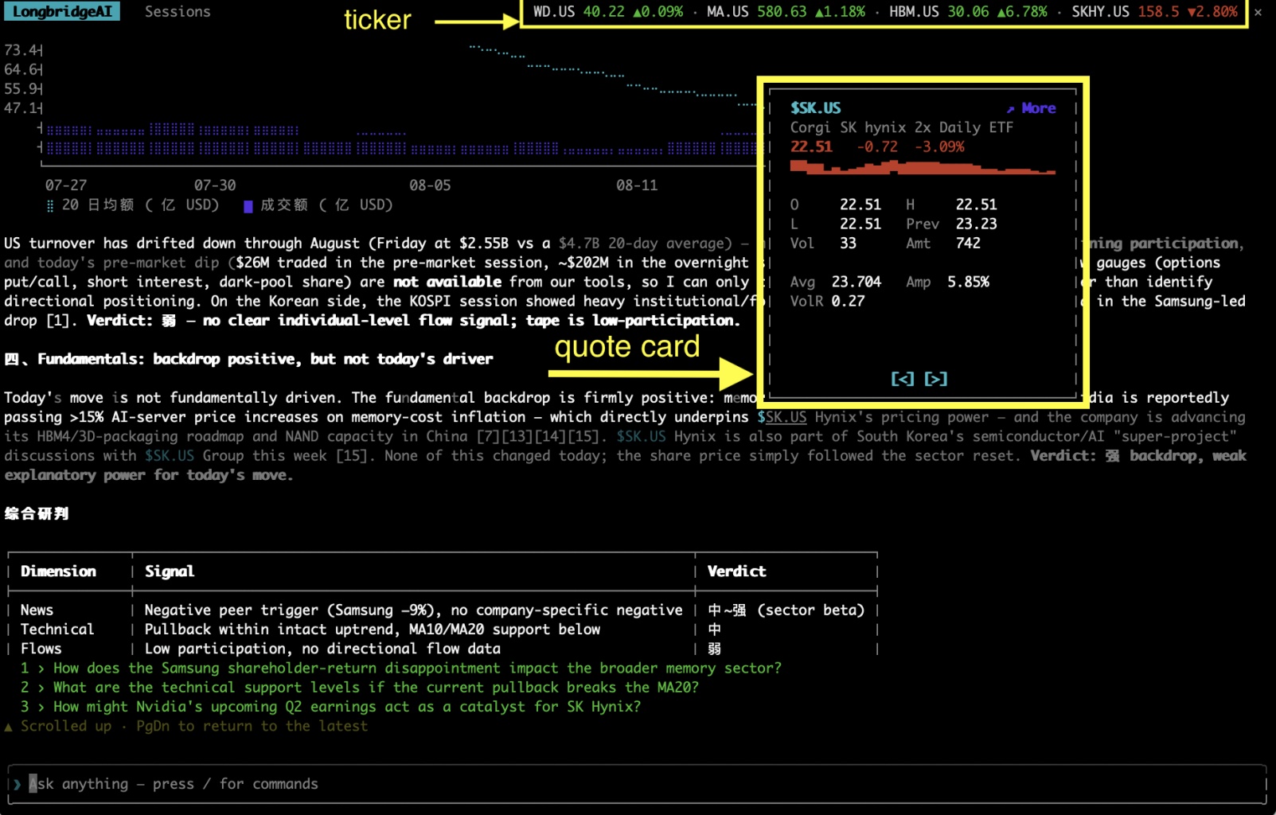Select follow-up 1 about Samsung shareholder-return
This screenshot has height=815, width=1276.
[401, 668]
